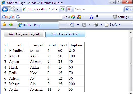The width and height of the screenshot is (133, 94).
Task: Click the magnifier search icon
Action: tap(127, 9)
